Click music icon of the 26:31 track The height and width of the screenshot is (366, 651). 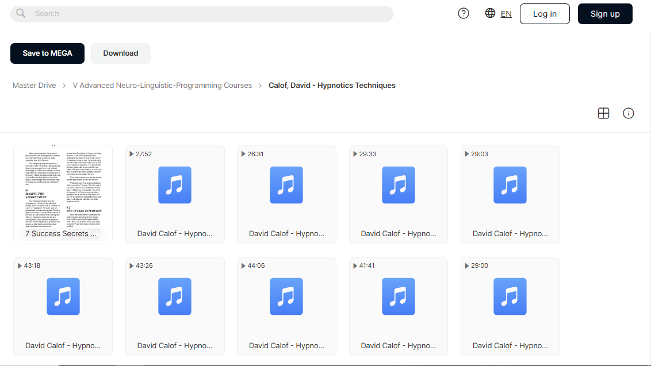(x=286, y=185)
